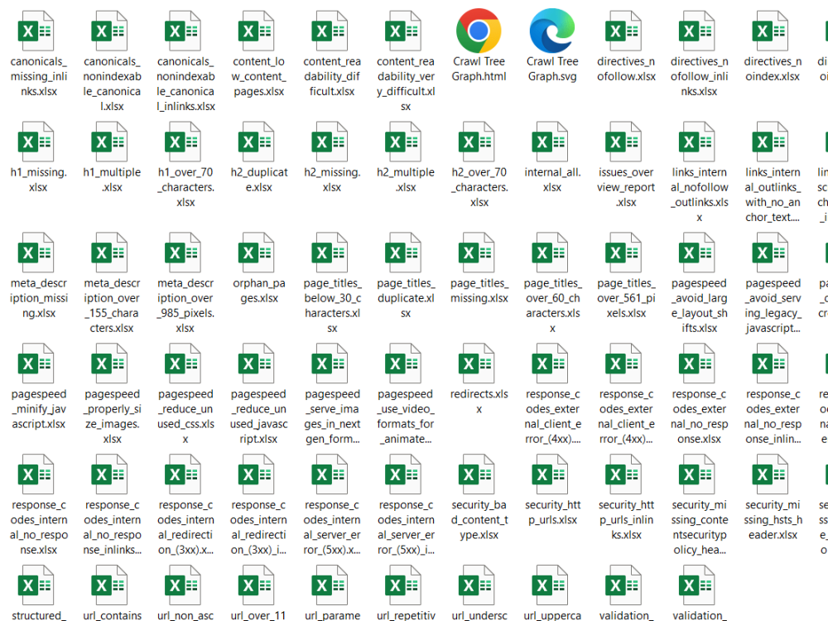Select response_codes_internal_no_response.xlsx icon
Screen dimensions: 828x621
point(36,474)
